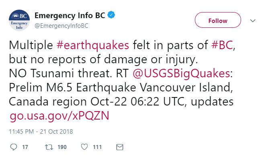Open the #earthquakes hashtag link
This screenshot has width=266, height=155.
(x=93, y=45)
